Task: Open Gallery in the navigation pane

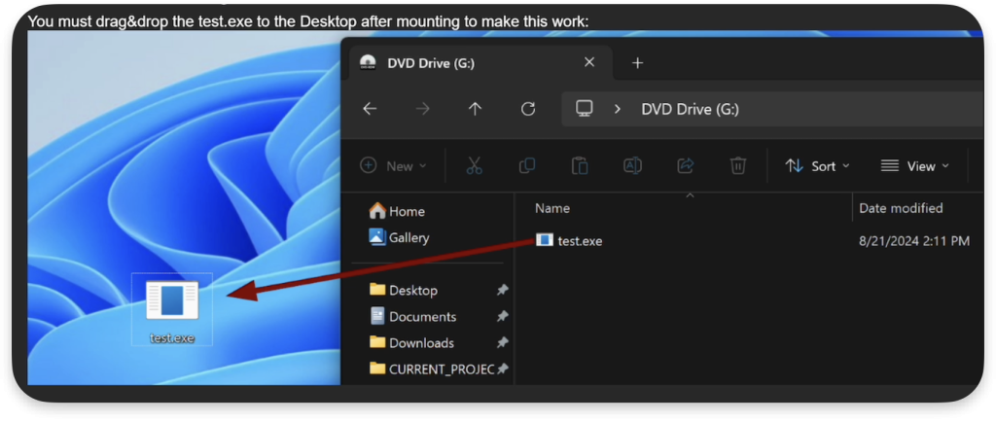Action: [x=399, y=237]
